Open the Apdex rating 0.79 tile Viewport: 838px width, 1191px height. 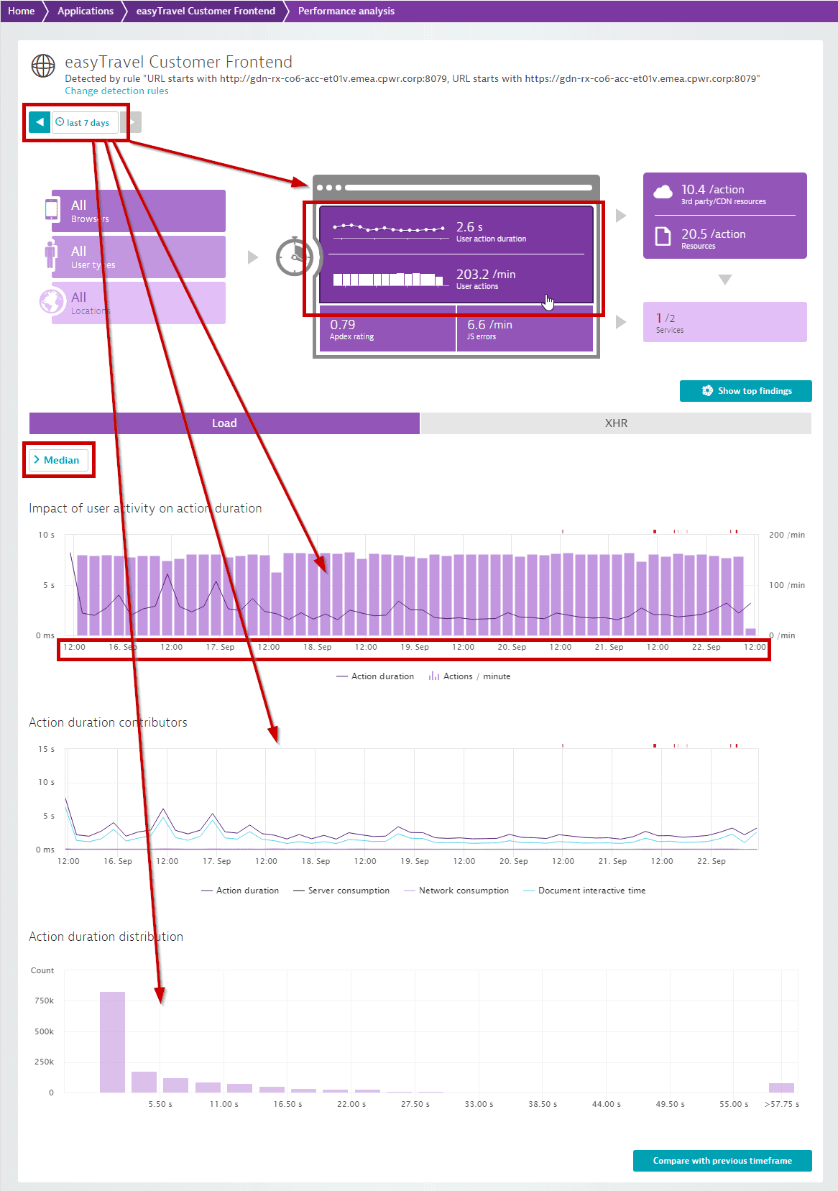point(387,329)
